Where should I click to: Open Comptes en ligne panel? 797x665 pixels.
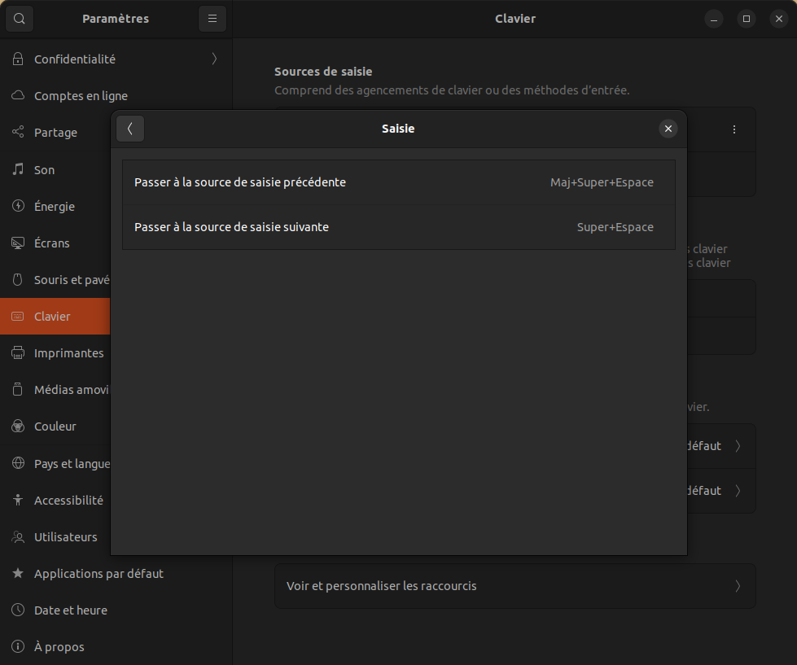[x=116, y=95]
